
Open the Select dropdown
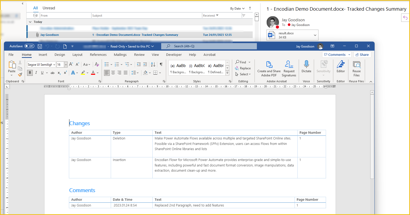click(243, 74)
